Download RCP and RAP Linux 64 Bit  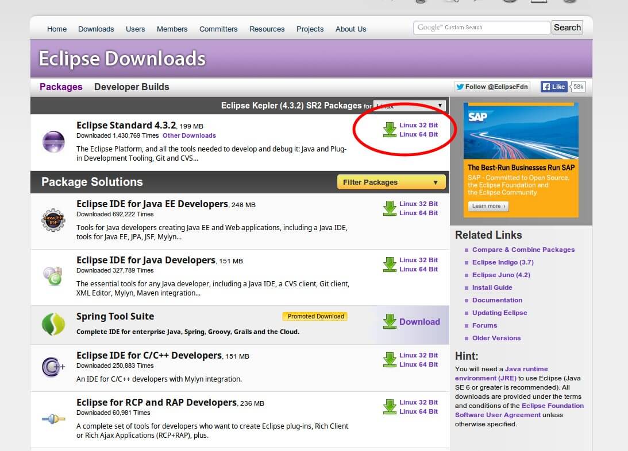(418, 411)
